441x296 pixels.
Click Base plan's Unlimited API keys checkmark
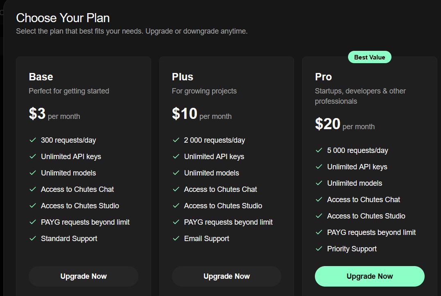[x=33, y=157]
